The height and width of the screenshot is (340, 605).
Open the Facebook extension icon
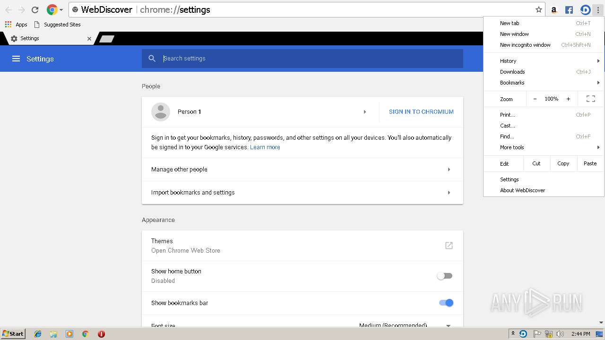click(x=569, y=9)
